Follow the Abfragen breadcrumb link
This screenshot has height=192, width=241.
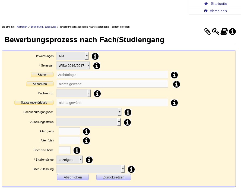(22, 27)
